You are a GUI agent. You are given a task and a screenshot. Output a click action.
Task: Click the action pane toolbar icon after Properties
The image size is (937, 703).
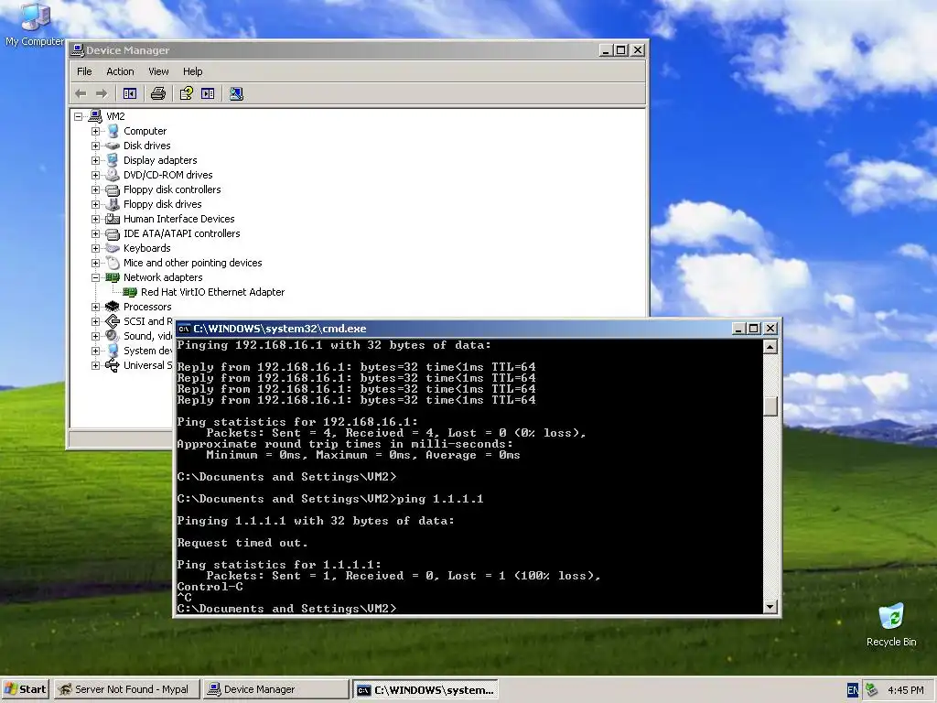pos(208,94)
